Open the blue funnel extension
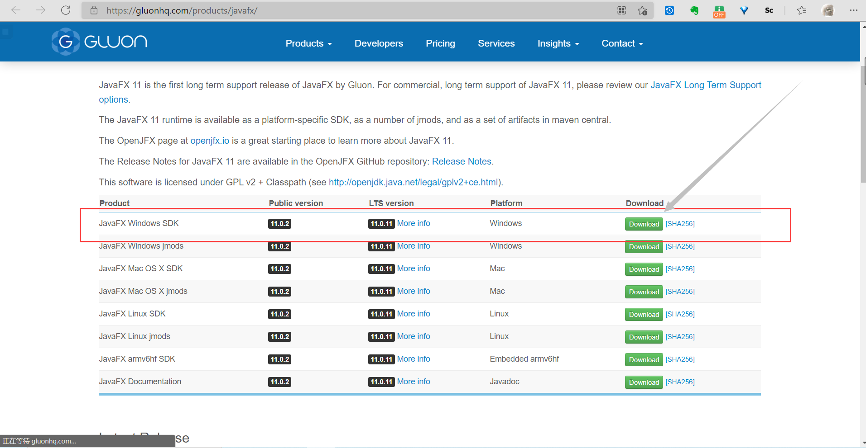The image size is (866, 448). click(x=743, y=10)
